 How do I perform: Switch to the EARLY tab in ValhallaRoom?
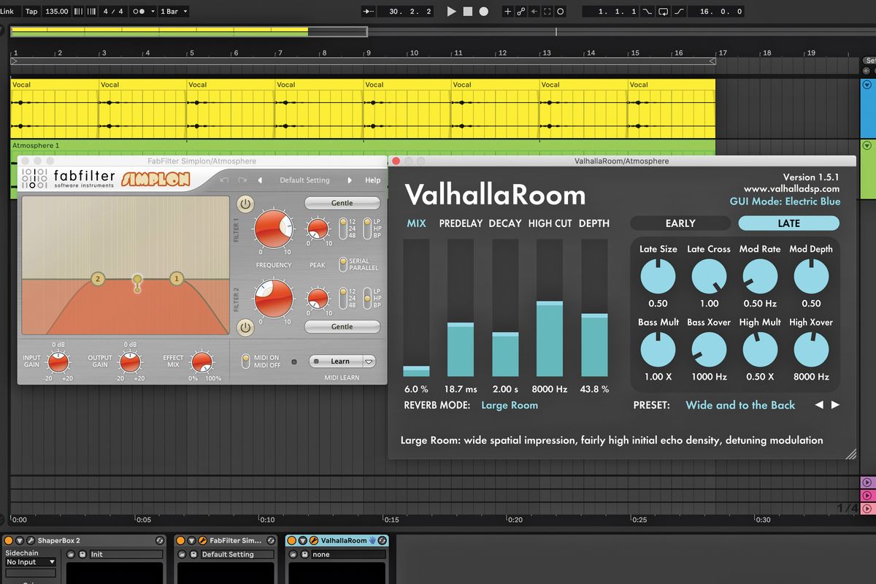coord(680,223)
